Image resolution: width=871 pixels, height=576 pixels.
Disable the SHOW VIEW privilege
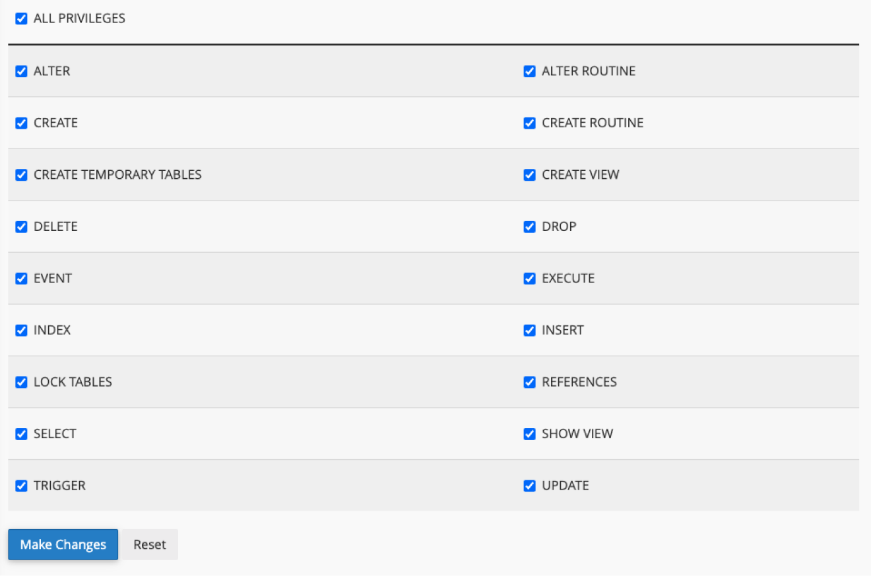pyautogui.click(x=529, y=433)
